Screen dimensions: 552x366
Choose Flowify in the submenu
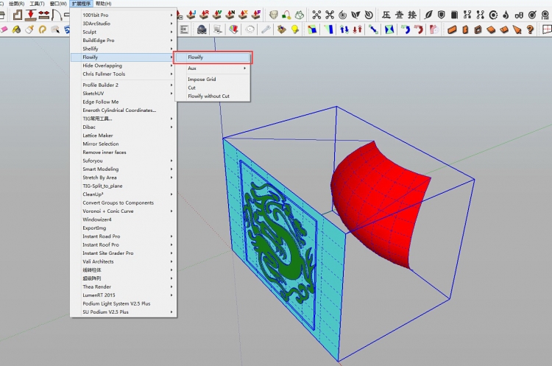[x=213, y=57]
